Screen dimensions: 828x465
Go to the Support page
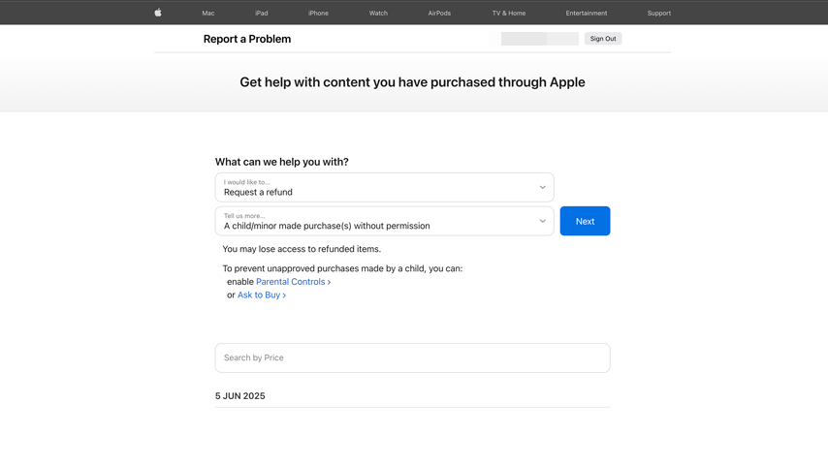pyautogui.click(x=659, y=14)
